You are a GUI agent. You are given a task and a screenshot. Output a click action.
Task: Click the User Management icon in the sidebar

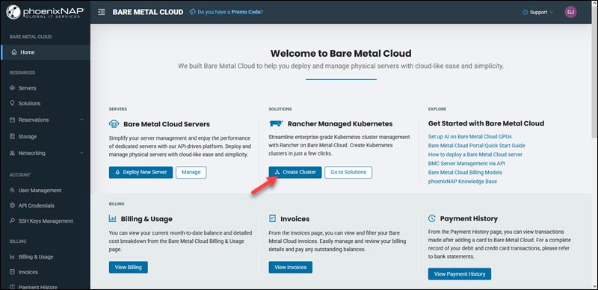pyautogui.click(x=12, y=191)
